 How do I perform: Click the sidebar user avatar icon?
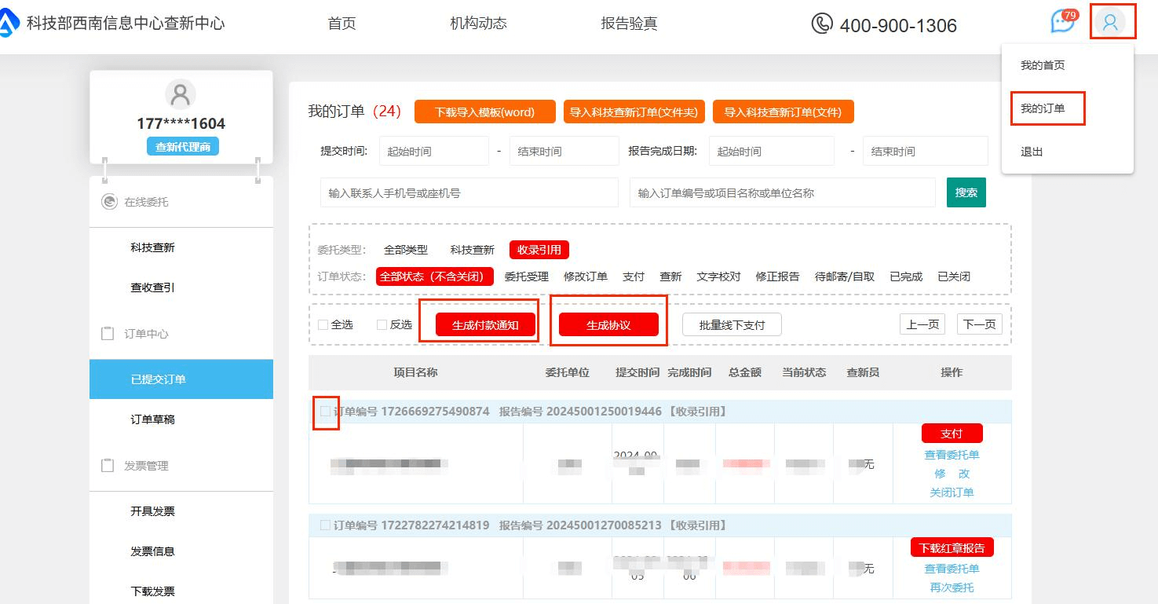(181, 94)
